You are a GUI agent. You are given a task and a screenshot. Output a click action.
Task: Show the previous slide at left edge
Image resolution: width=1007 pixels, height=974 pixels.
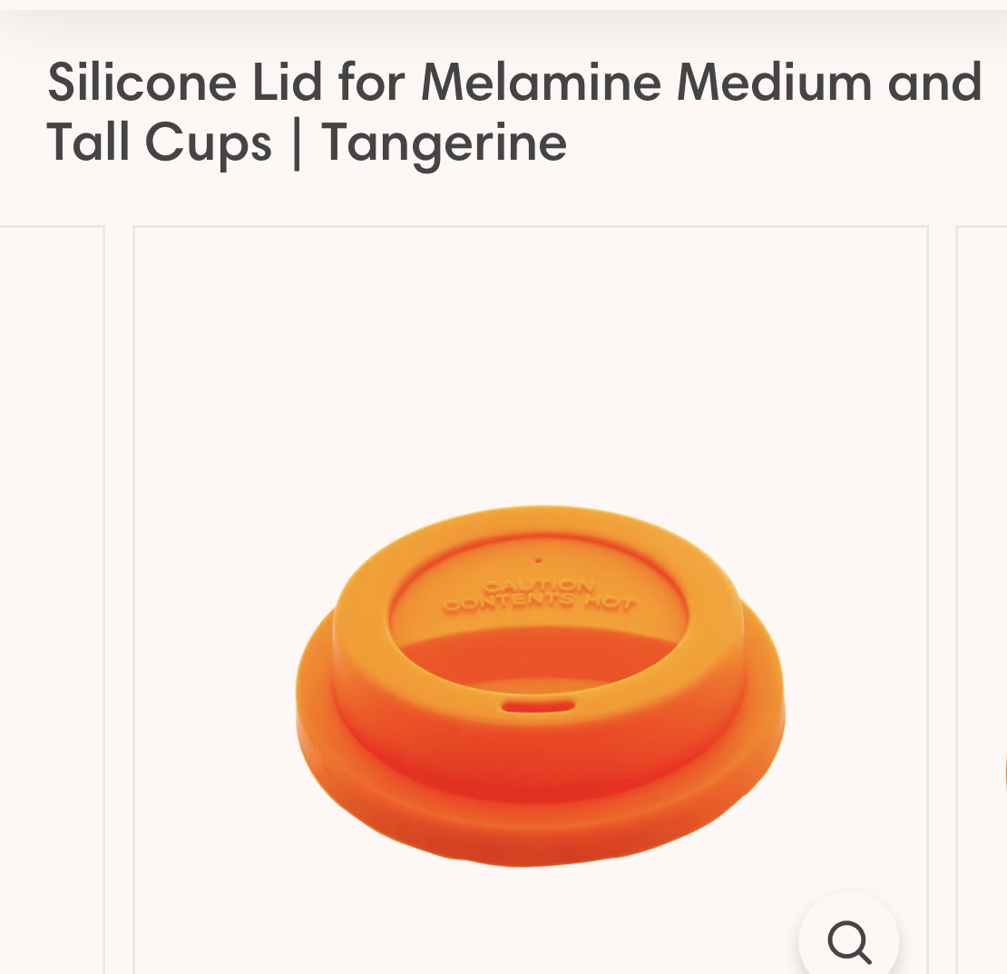coord(52,599)
